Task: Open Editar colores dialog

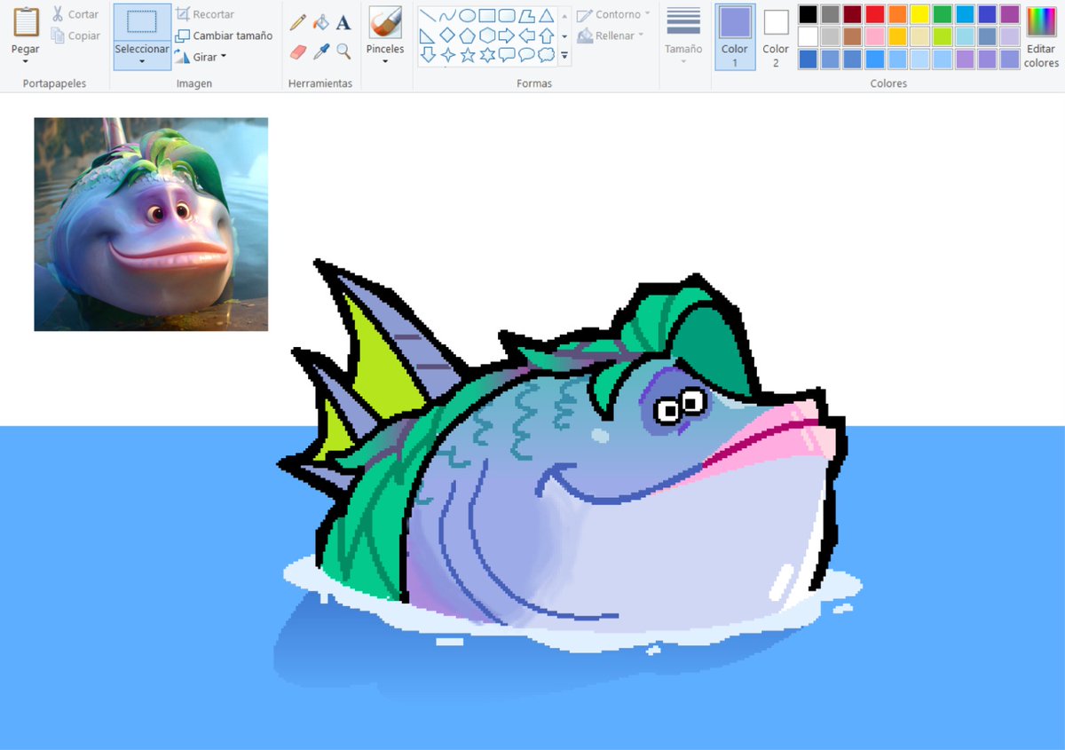Action: [1041, 37]
